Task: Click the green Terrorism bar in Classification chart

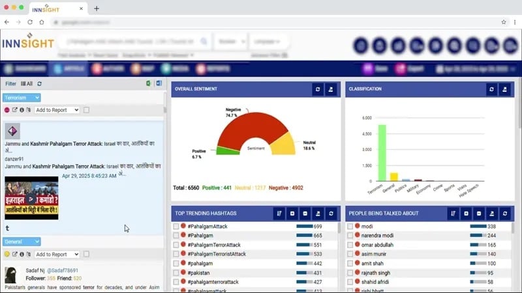Action: [x=382, y=153]
